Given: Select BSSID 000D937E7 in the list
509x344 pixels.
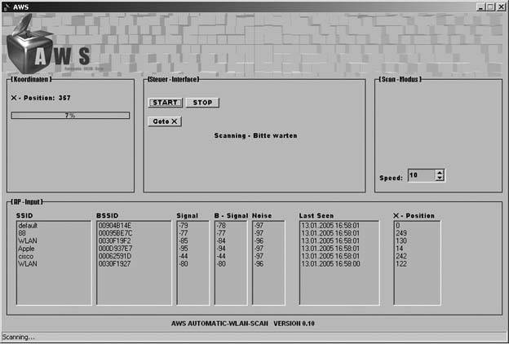Looking at the screenshot, I should pyautogui.click(x=116, y=248).
